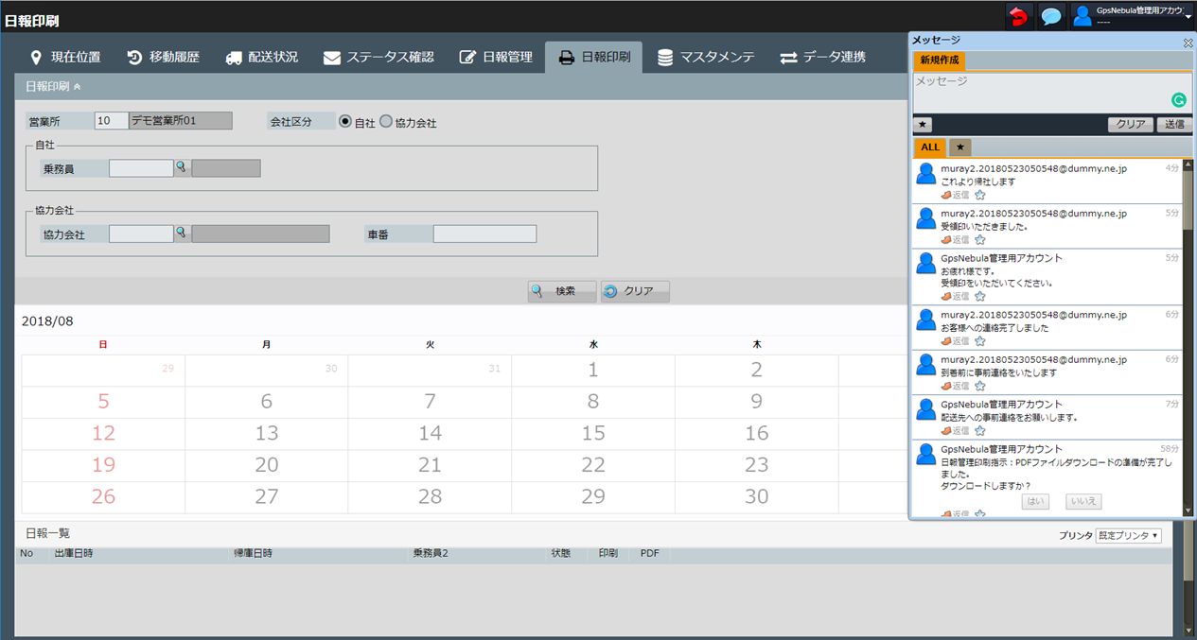Select the 協力会社 radio button

386,122
